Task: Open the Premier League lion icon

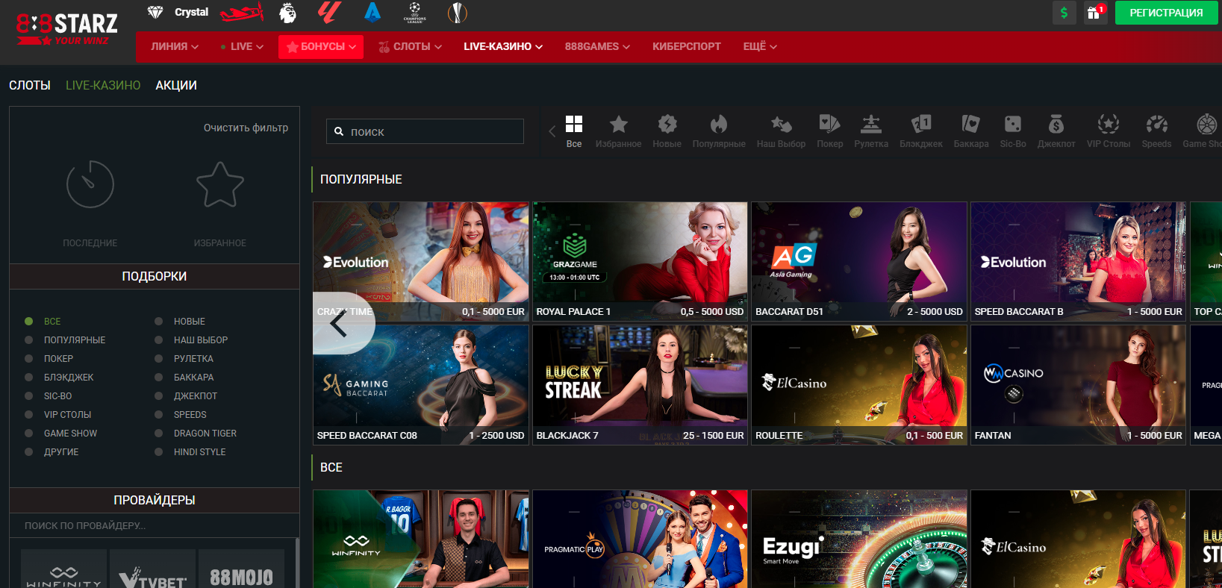Action: tap(287, 12)
